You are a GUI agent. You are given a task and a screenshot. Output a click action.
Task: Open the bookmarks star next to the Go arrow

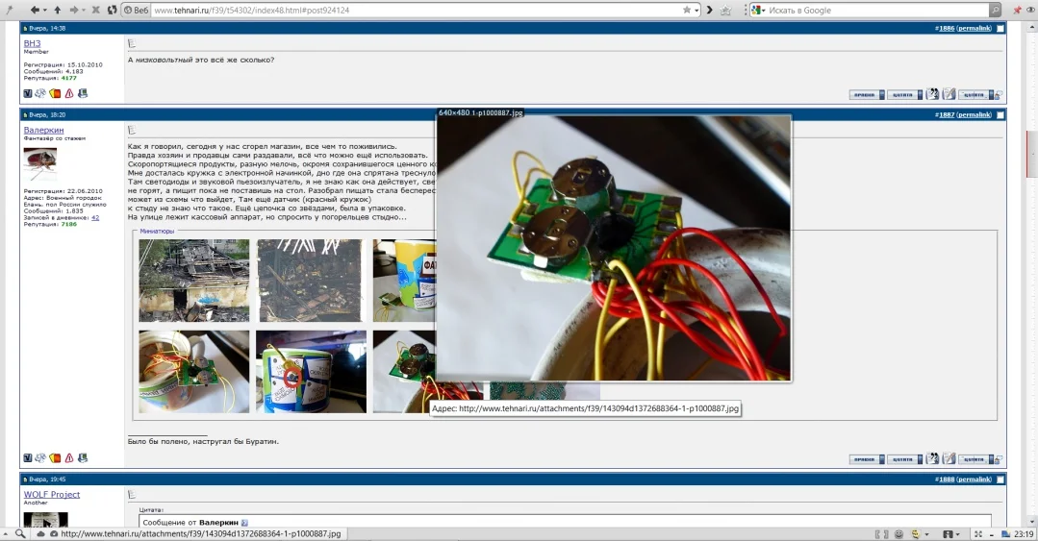(x=725, y=10)
